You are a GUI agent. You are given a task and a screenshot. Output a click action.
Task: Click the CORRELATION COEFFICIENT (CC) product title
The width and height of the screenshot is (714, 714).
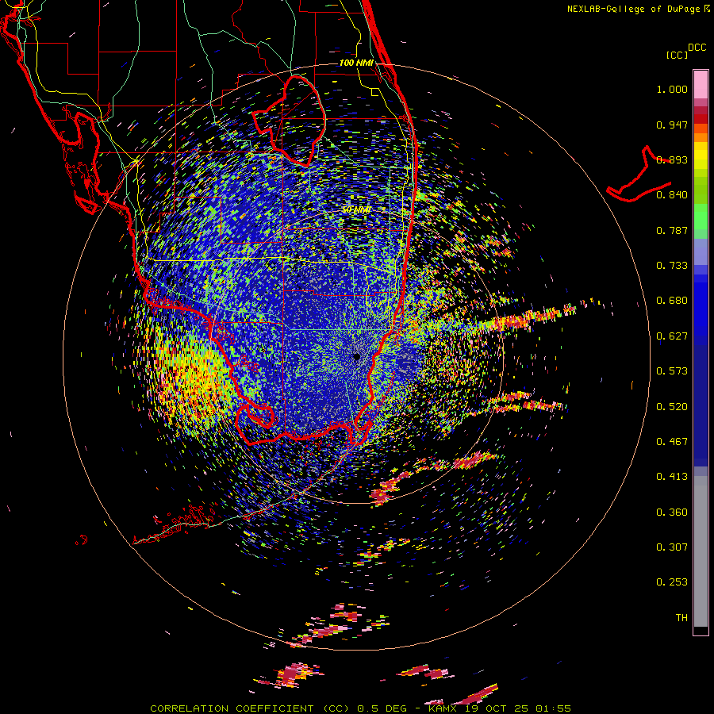coord(250,708)
